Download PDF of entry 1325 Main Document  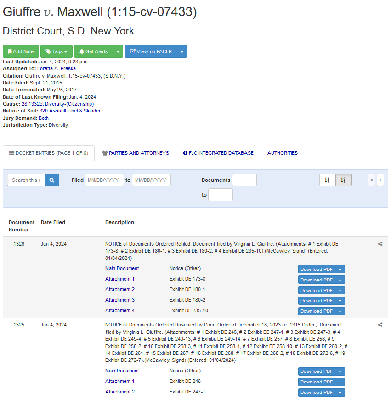pyautogui.click(x=317, y=371)
